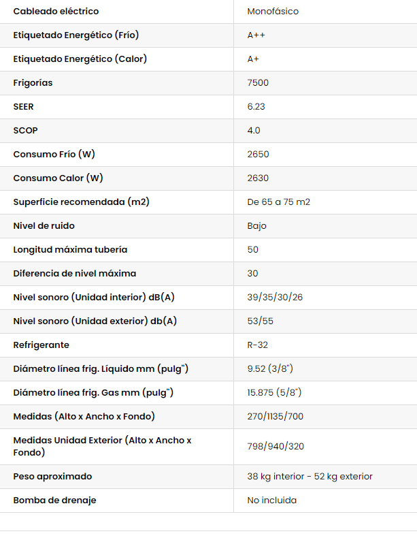Click the 2630 consumo calor value
This screenshot has height=538, width=417.
258,178
